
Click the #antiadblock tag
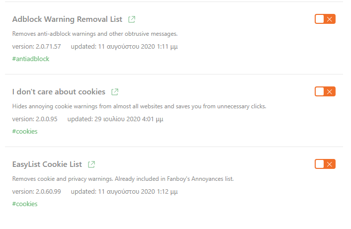pos(31,59)
